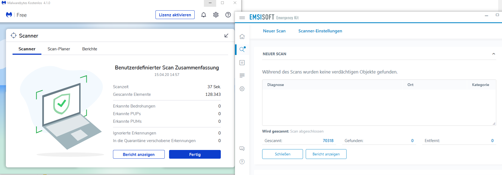The image size is (502, 175).
Task: Go to Emsisoft home overview icon
Action: [x=242, y=36]
